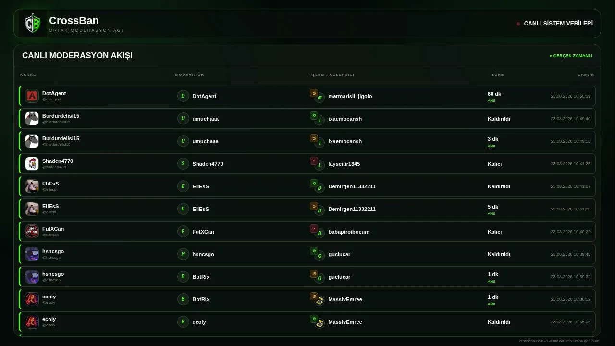The height and width of the screenshot is (346, 615).
Task: Open user Demirgen11332211 with 5 dk timeout
Action: 352,209
